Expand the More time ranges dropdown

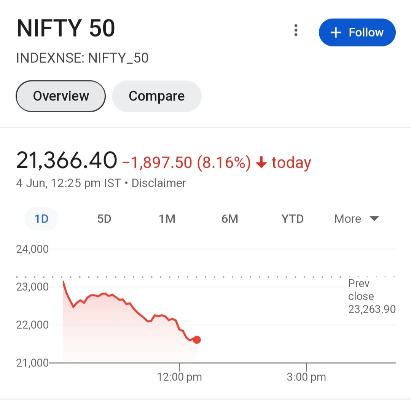(x=356, y=219)
